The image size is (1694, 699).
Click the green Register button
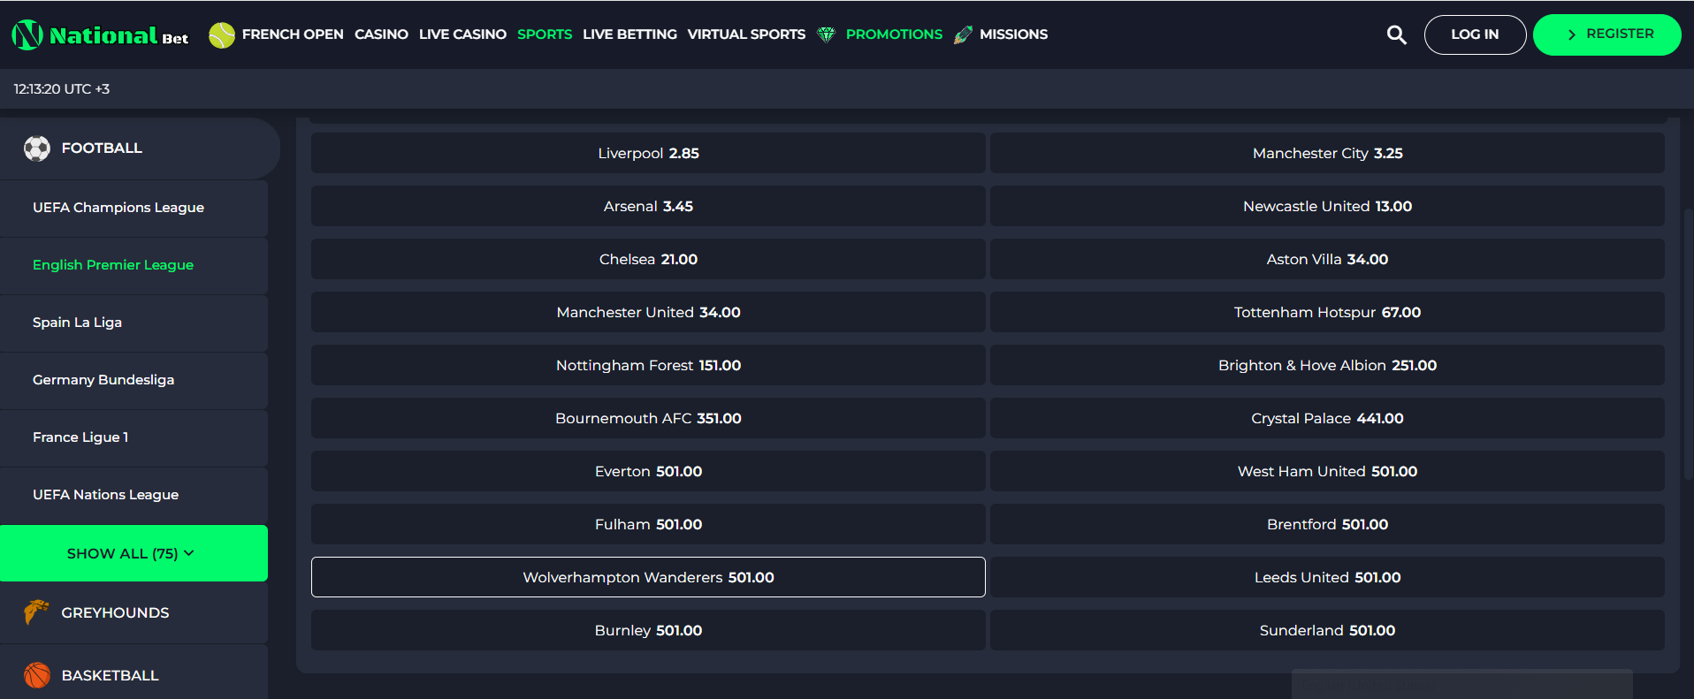1606,34
